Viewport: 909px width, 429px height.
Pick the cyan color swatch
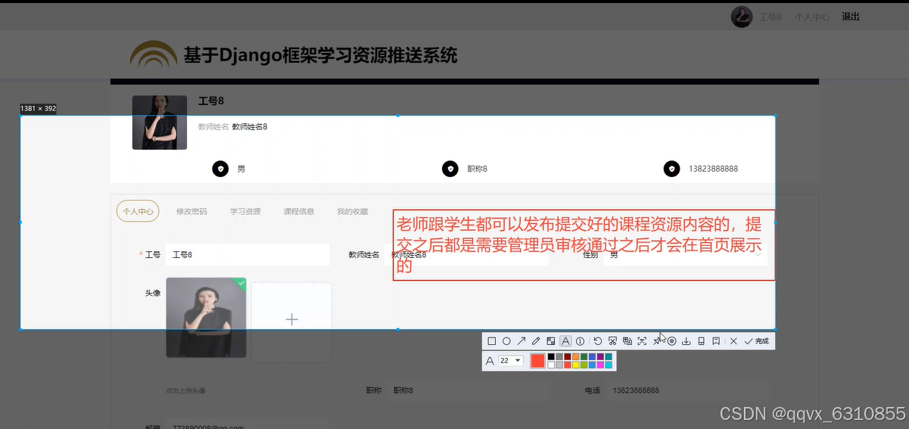click(609, 365)
